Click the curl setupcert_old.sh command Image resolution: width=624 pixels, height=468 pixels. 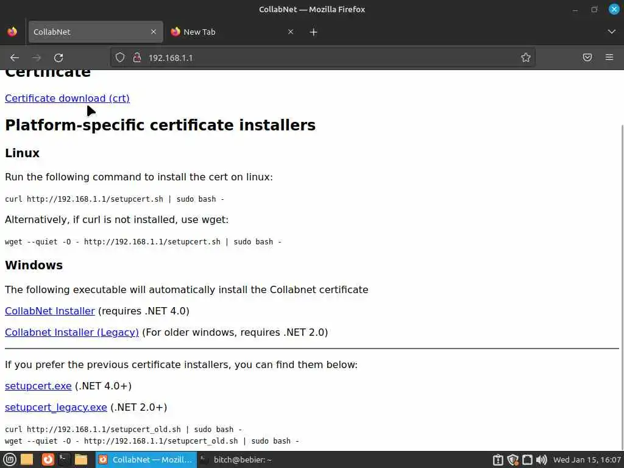click(123, 430)
